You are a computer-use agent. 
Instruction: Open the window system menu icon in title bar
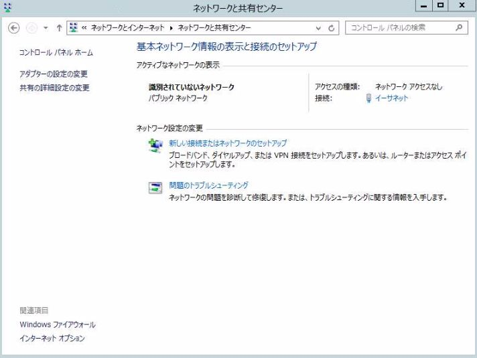coord(7,7)
